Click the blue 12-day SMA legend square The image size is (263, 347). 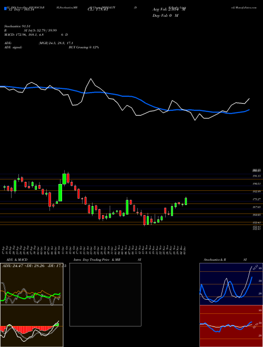(x=6, y=9)
